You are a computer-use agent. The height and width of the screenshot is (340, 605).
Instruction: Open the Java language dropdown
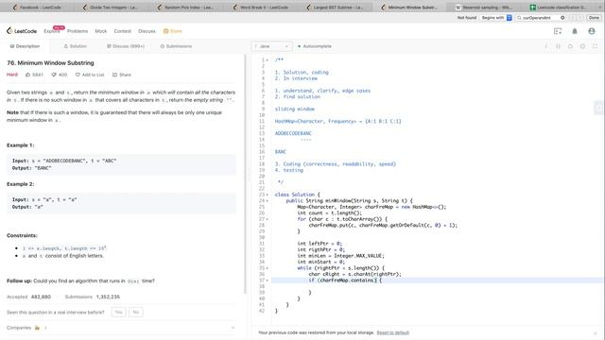[271, 46]
